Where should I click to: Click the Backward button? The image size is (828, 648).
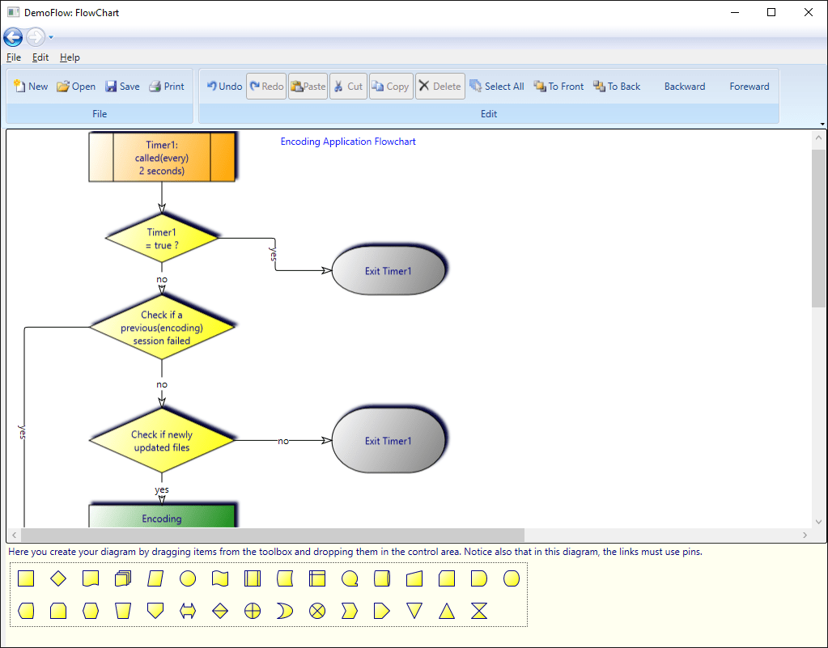pos(684,86)
